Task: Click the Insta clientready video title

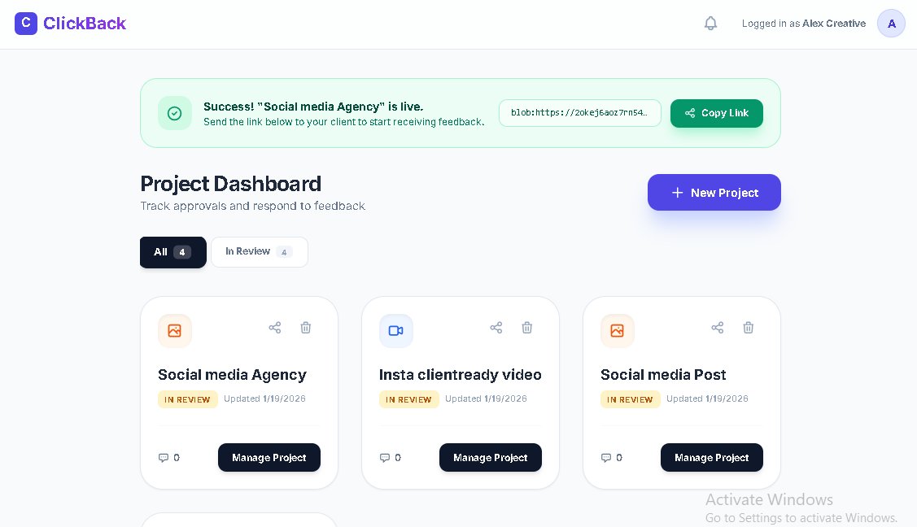Action: 461,374
